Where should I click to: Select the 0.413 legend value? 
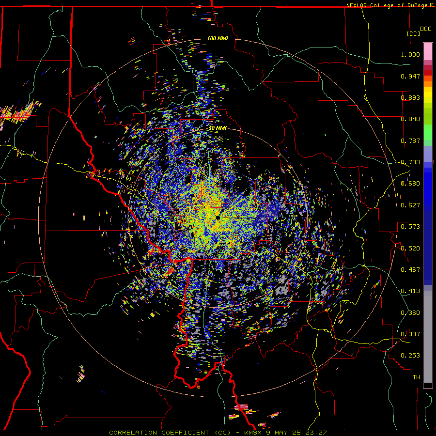point(410,291)
